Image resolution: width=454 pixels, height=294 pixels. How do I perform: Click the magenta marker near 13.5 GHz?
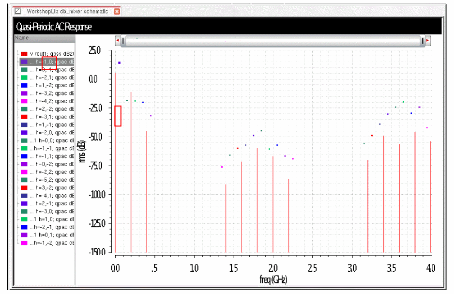click(222, 167)
